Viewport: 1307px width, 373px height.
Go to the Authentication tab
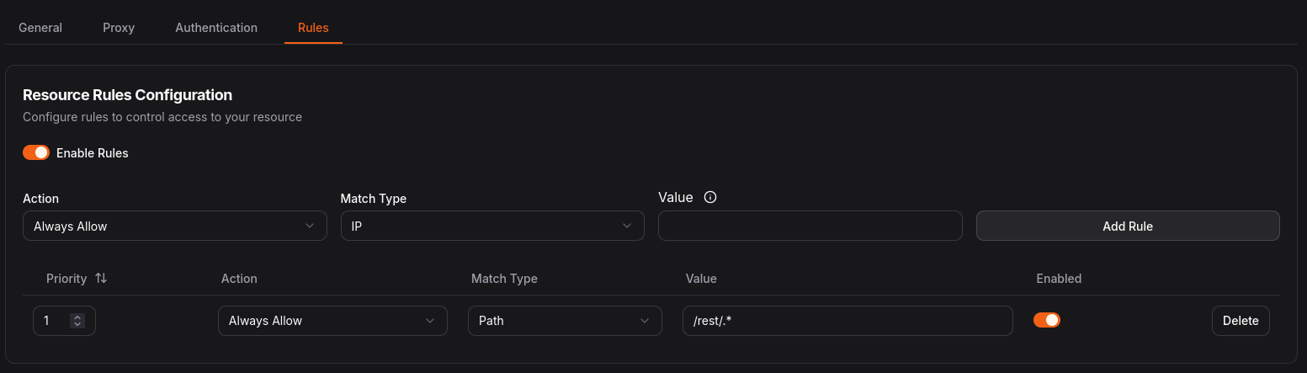(x=216, y=28)
